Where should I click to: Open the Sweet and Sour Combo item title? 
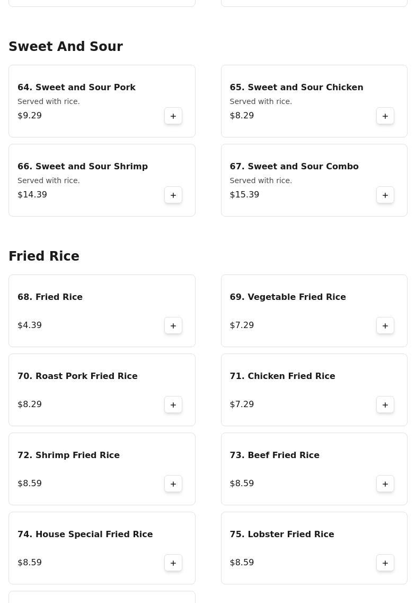294,166
